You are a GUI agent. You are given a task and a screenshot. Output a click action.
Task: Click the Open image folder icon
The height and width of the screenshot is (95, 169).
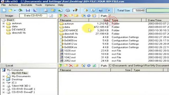11,10
